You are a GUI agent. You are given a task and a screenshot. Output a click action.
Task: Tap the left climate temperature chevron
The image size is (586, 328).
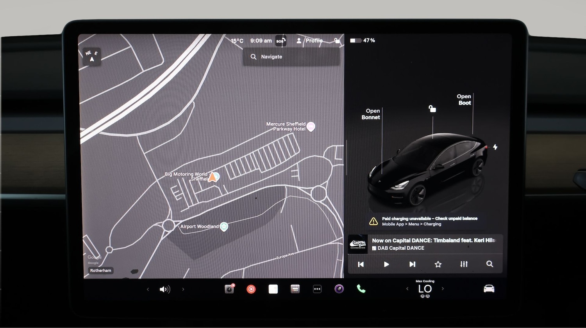tap(407, 289)
